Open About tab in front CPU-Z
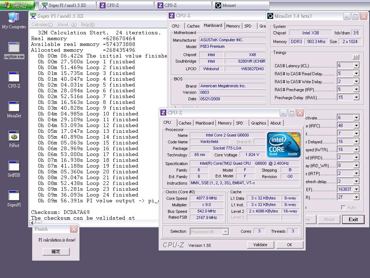This screenshot has height=278, width=370. point(276,123)
